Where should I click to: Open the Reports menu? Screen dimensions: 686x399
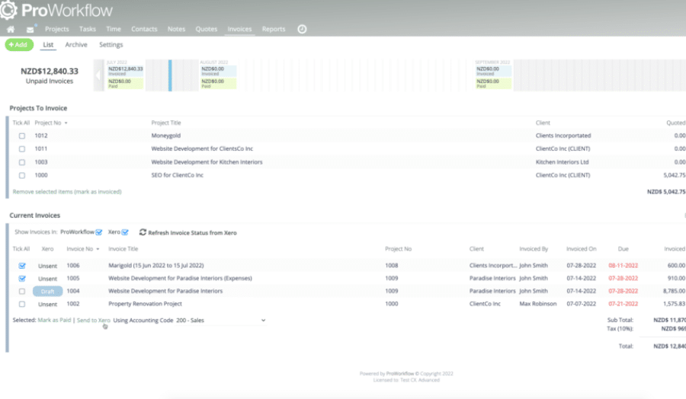pyautogui.click(x=274, y=29)
